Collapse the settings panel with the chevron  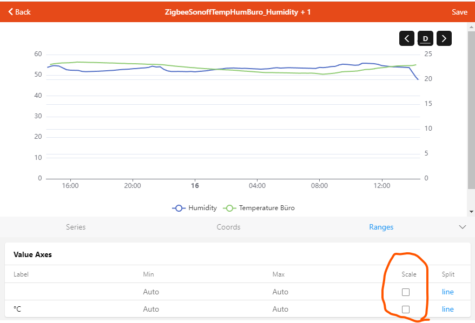(462, 227)
